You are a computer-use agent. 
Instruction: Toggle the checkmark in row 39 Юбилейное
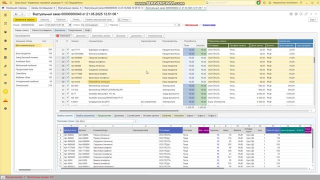[67, 81]
